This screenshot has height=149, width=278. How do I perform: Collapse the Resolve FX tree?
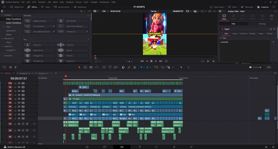click(2, 38)
